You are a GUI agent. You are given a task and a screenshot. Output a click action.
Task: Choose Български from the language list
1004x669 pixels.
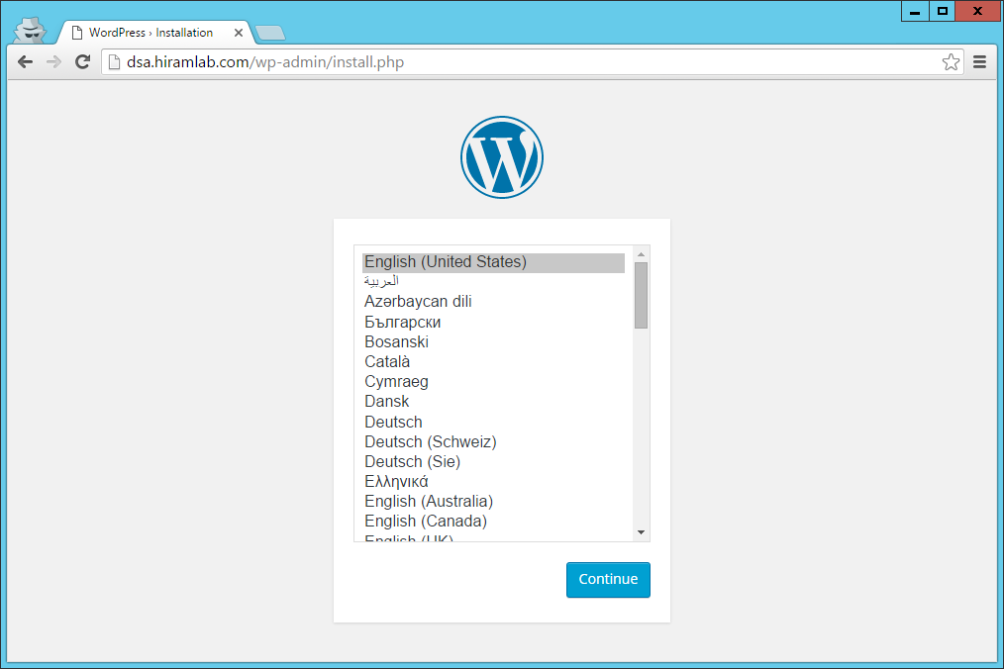pos(494,322)
